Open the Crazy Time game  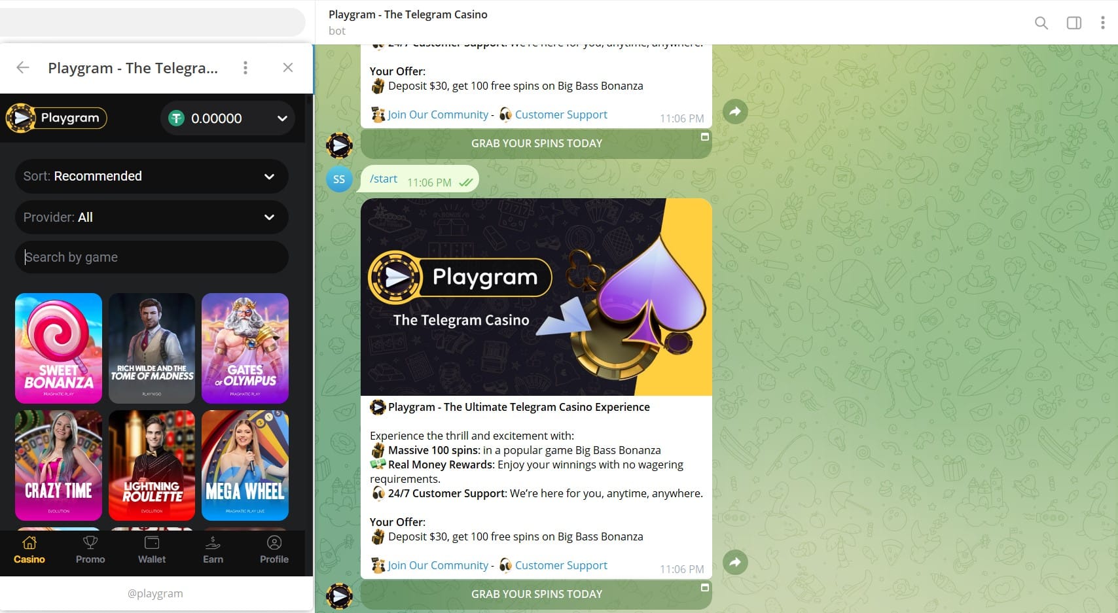(x=58, y=465)
